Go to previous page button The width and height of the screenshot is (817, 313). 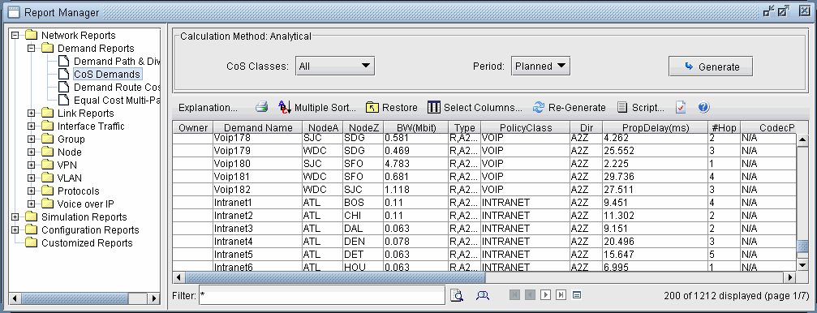tap(530, 295)
